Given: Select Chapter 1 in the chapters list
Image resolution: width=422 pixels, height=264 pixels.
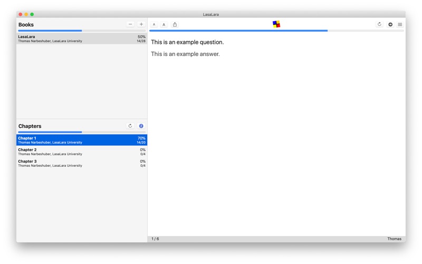Looking at the screenshot, I should tap(82, 140).
